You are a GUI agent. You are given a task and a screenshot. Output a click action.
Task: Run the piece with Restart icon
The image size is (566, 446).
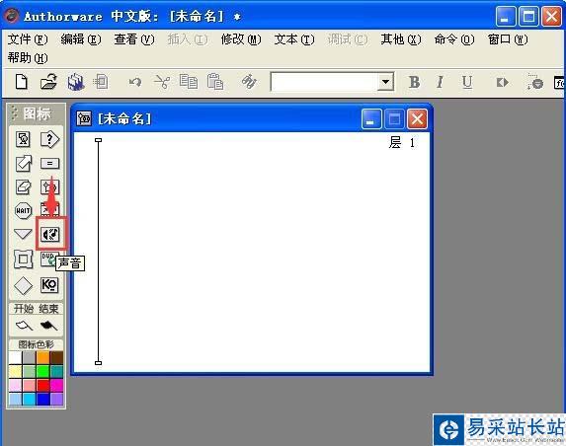coord(502,83)
